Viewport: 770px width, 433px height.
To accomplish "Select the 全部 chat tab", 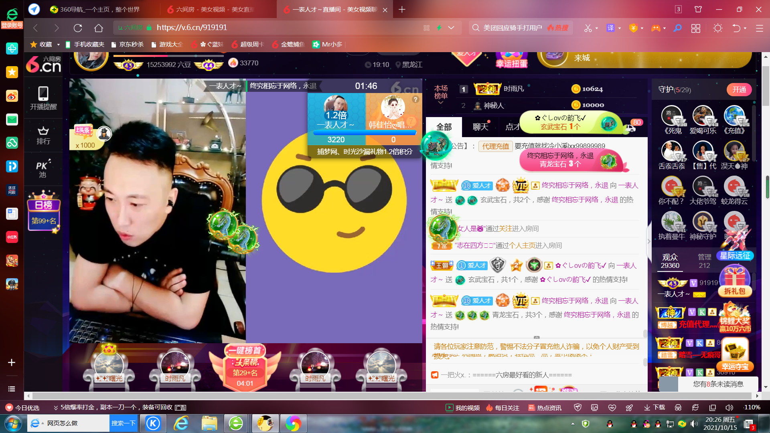I will tap(444, 127).
